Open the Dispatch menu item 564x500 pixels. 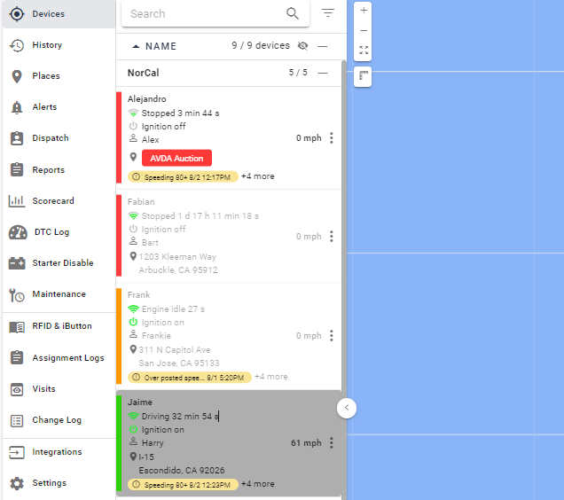51,138
